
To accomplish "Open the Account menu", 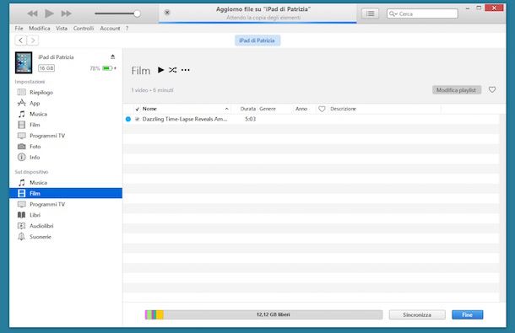I will (x=110, y=29).
